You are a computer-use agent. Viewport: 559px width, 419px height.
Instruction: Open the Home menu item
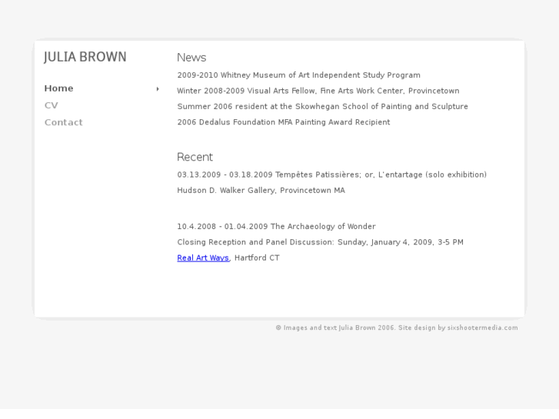point(58,88)
